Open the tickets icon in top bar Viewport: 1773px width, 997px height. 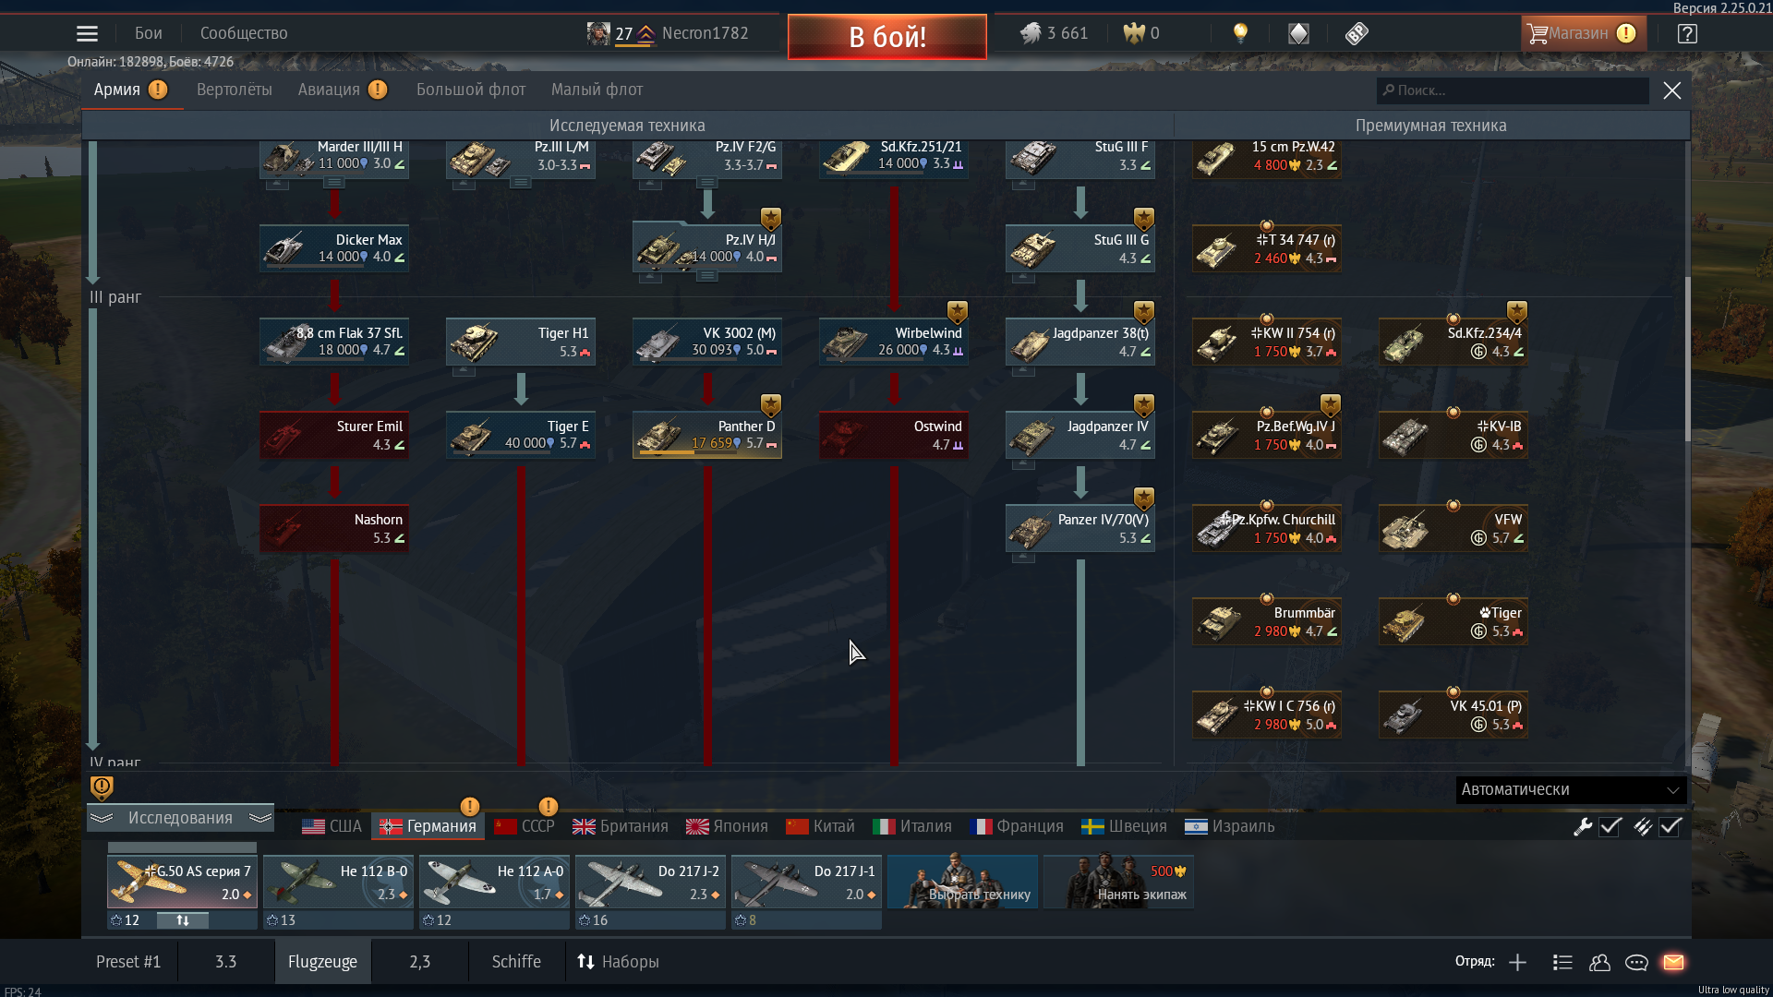[x=1357, y=33]
